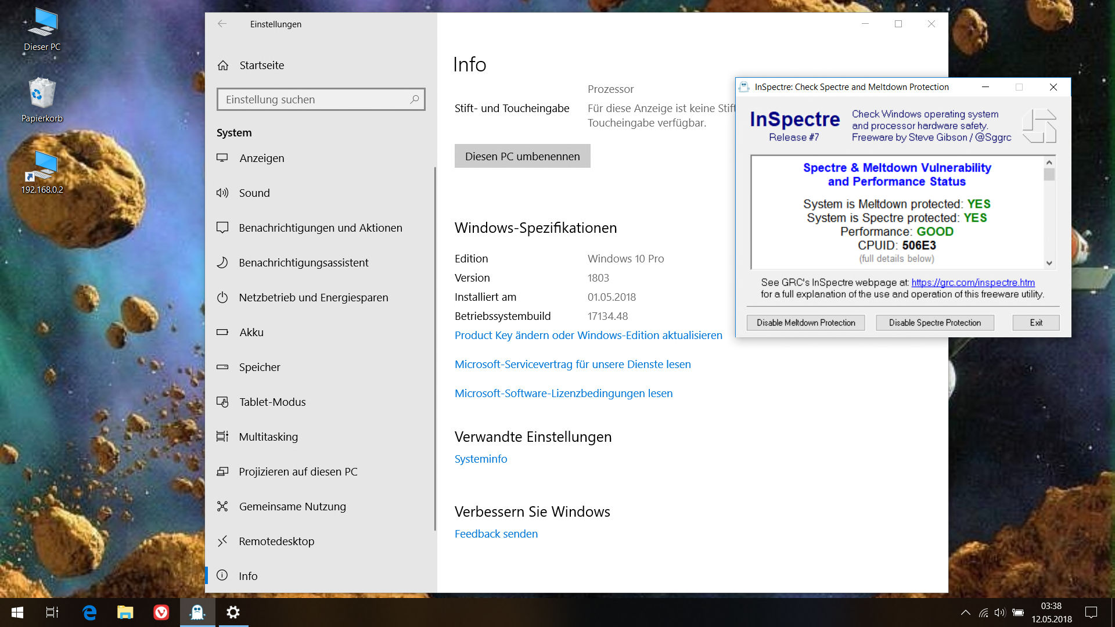Open the Vivaldi browser from taskbar

(x=161, y=612)
